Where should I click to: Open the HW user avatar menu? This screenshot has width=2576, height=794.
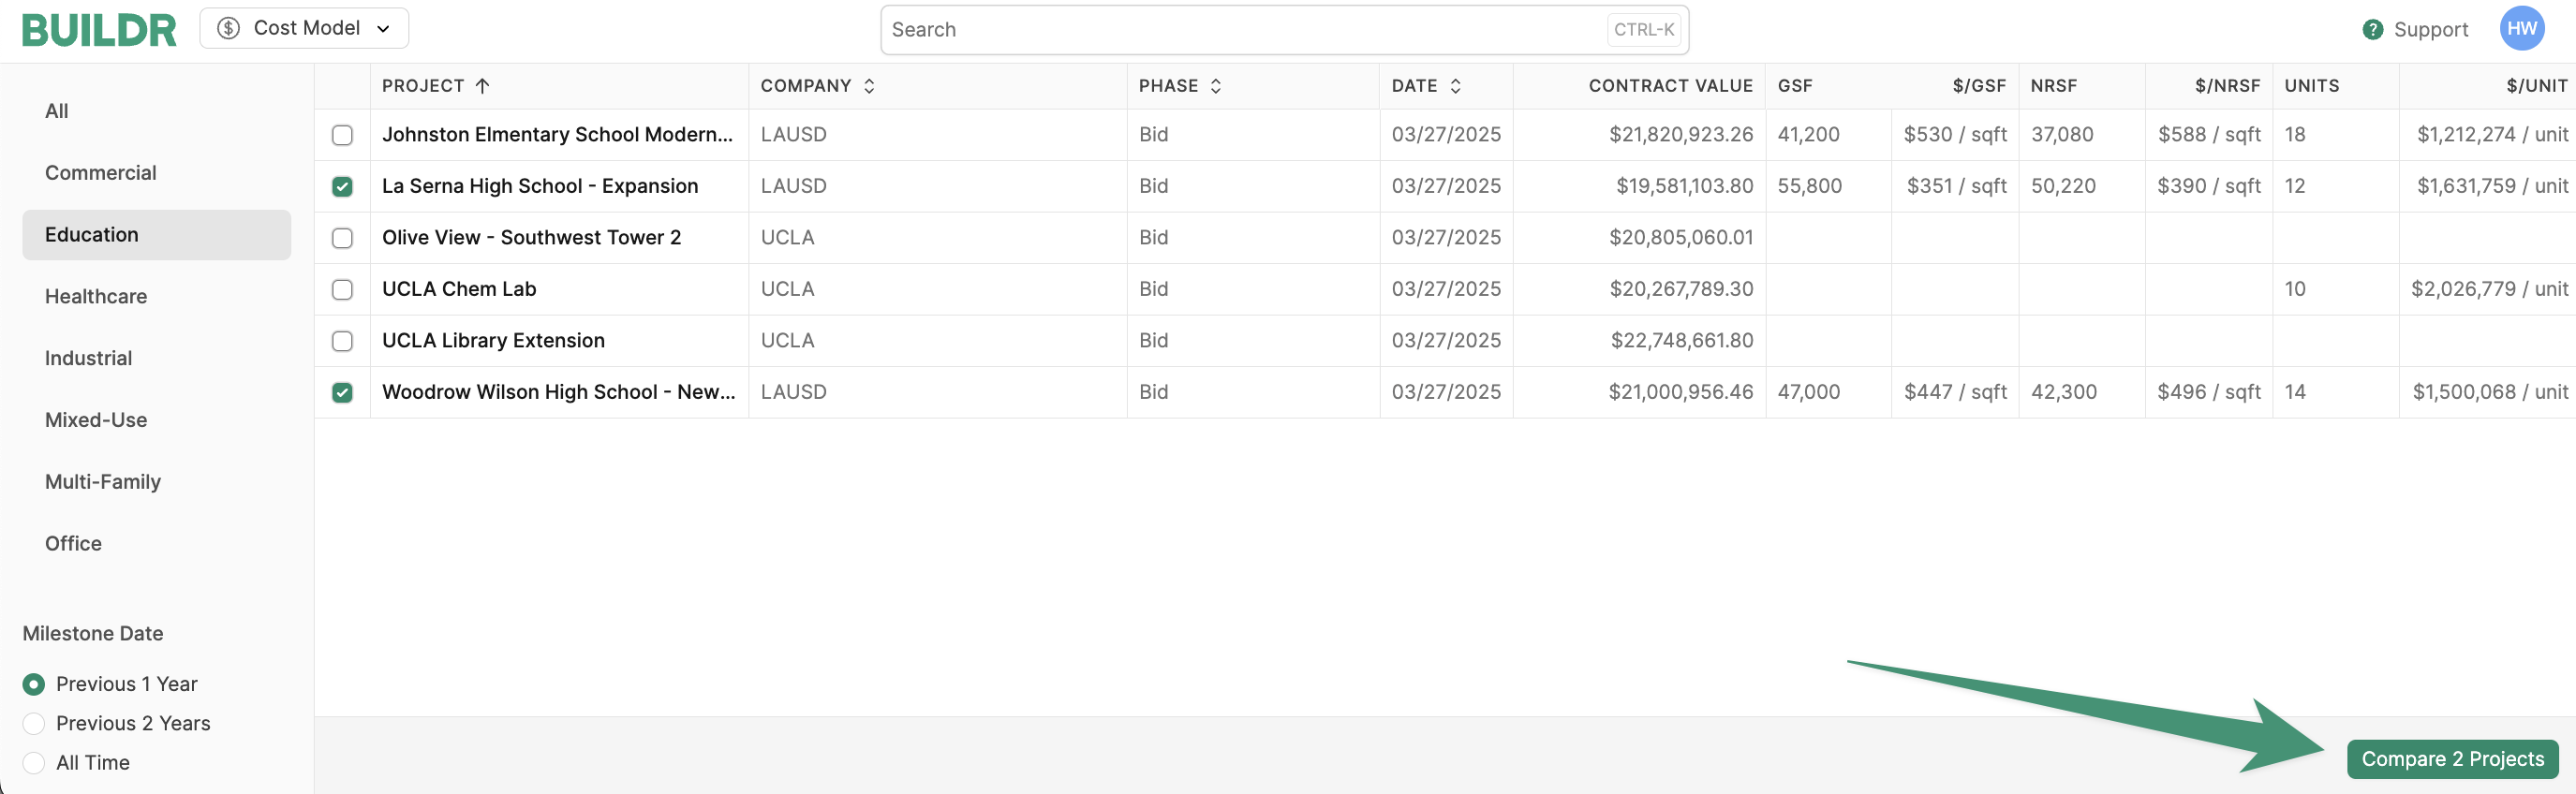tap(2522, 29)
